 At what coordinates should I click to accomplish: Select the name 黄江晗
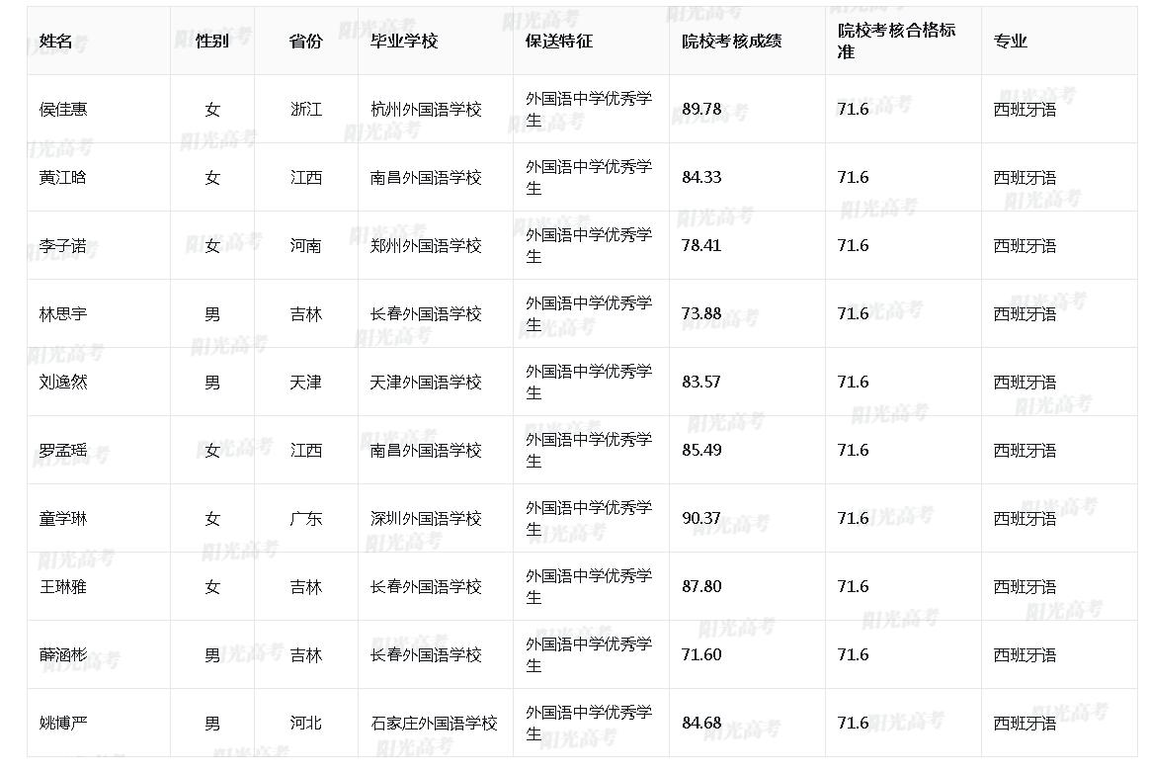click(x=63, y=177)
